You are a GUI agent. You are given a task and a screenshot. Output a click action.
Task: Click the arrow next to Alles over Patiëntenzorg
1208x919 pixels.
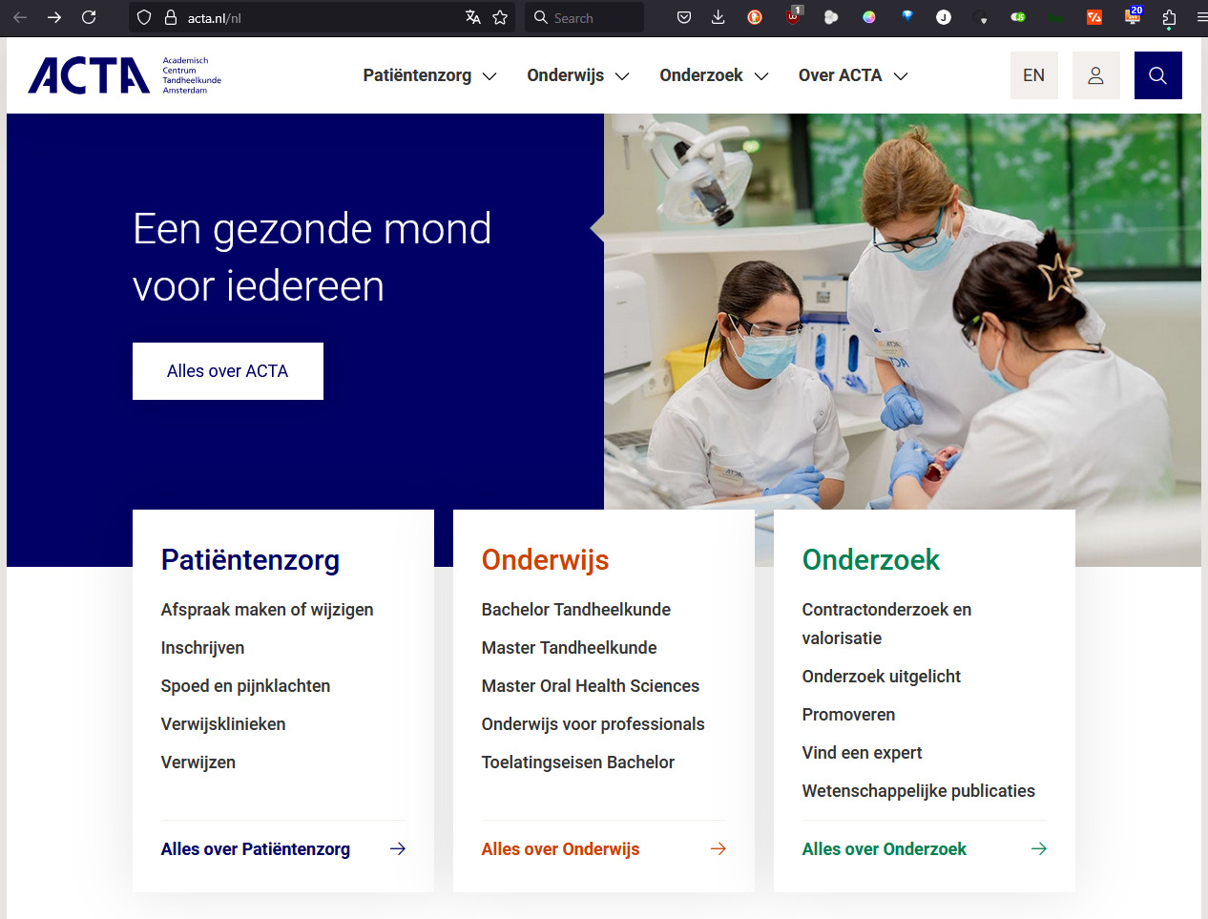398,848
